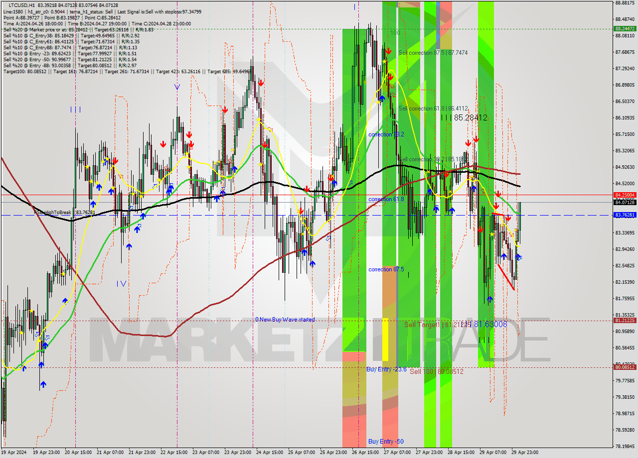The image size is (638, 458).
Task: Click the 82.54825 price axis value
Action: tap(625, 266)
